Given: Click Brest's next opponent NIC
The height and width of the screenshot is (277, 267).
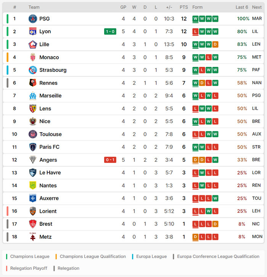Looking at the screenshot, I should click(256, 224).
